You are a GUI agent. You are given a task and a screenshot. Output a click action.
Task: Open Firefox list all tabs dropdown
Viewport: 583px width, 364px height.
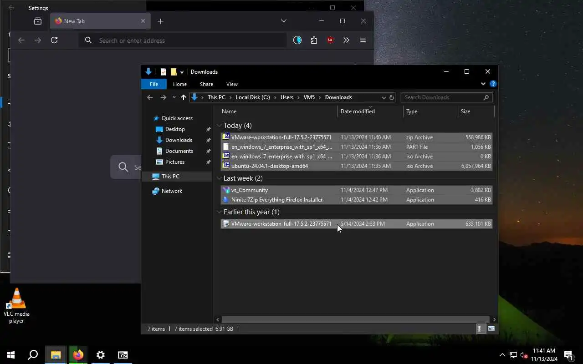[x=284, y=21]
